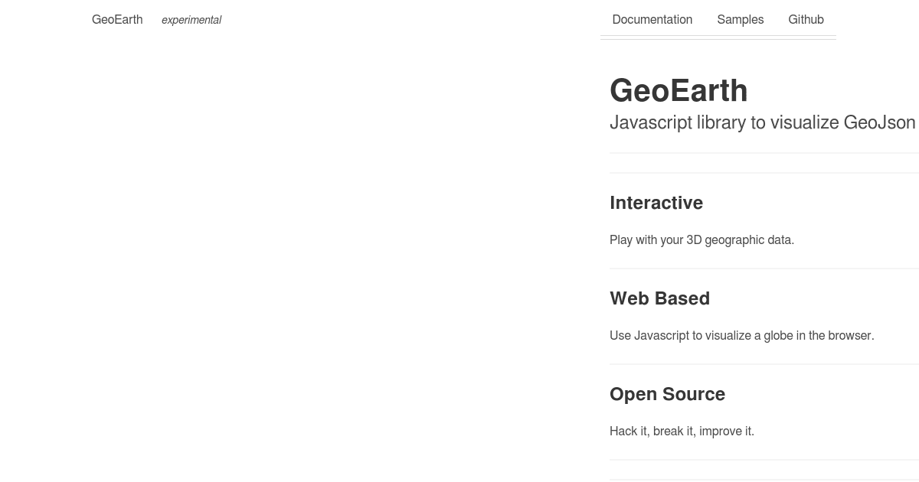This screenshot has width=919, height=482.
Task: Click the italic "experimental" label
Action: pyautogui.click(x=191, y=21)
